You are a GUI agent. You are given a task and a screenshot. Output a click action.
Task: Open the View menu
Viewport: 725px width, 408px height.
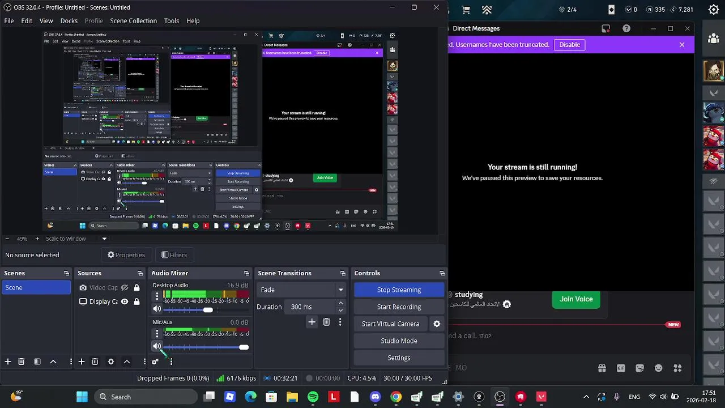point(46,20)
